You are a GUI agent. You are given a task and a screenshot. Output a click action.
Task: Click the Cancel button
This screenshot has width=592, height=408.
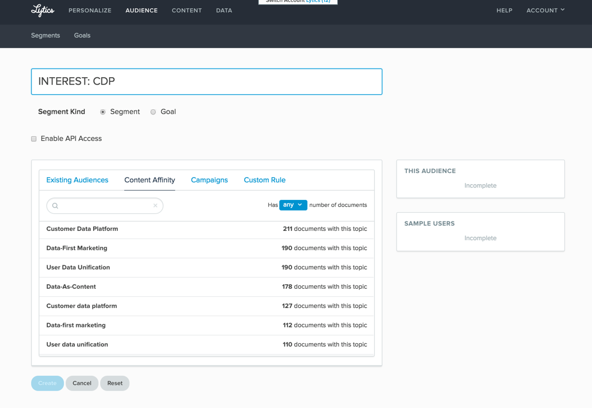click(x=82, y=383)
